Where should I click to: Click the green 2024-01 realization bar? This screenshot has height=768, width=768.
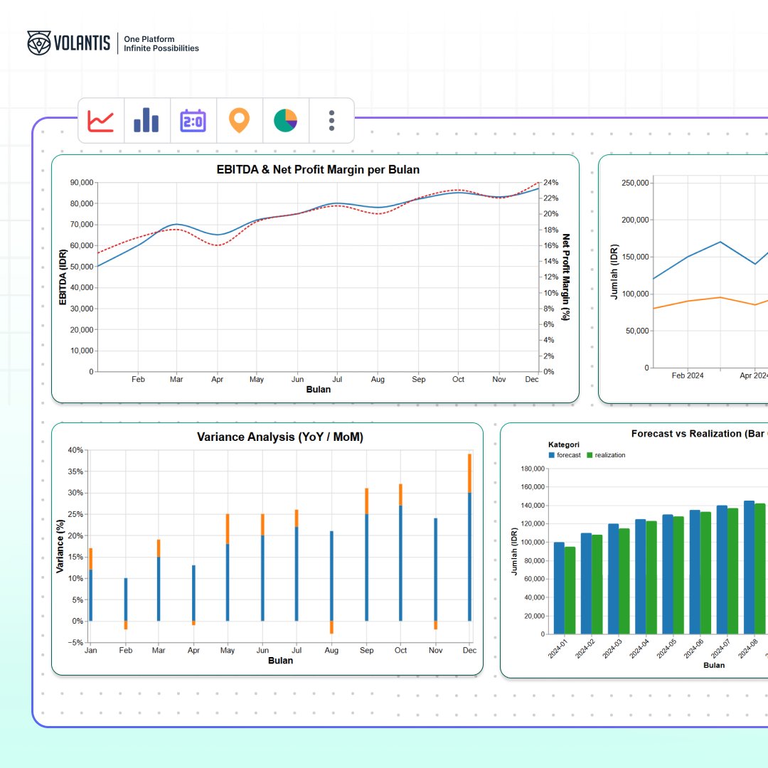coord(570,591)
